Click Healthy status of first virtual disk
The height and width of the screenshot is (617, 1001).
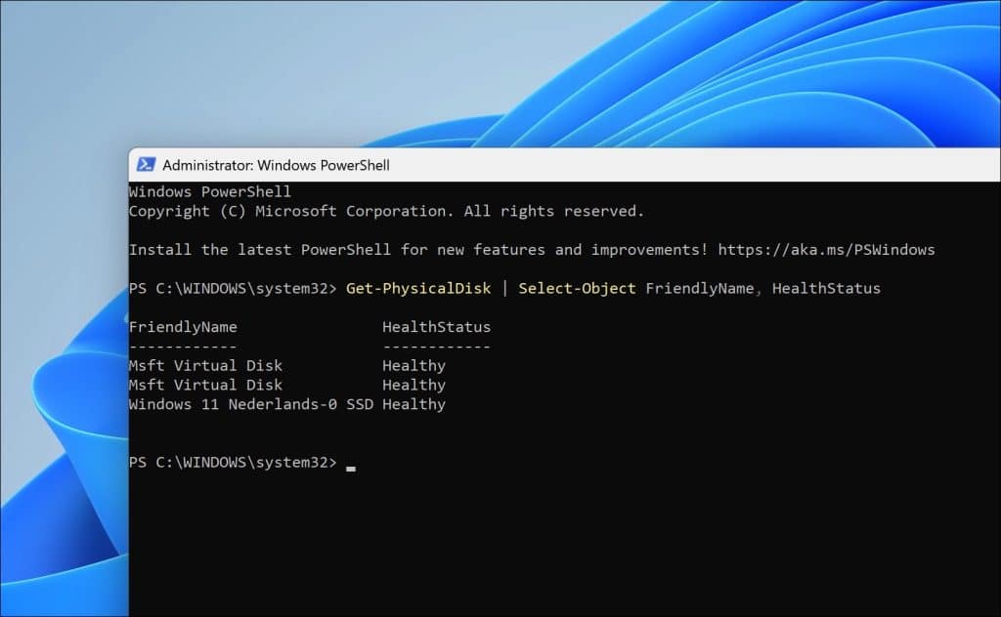413,366
